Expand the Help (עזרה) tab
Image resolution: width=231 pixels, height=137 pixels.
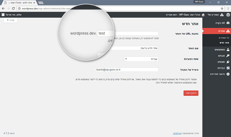[x=10, y=20]
